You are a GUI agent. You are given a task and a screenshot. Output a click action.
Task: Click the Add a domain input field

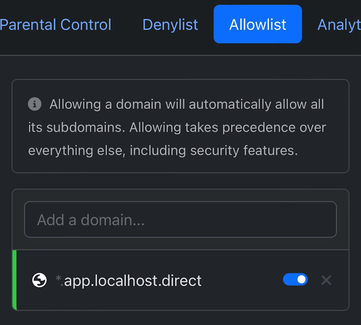tap(180, 220)
